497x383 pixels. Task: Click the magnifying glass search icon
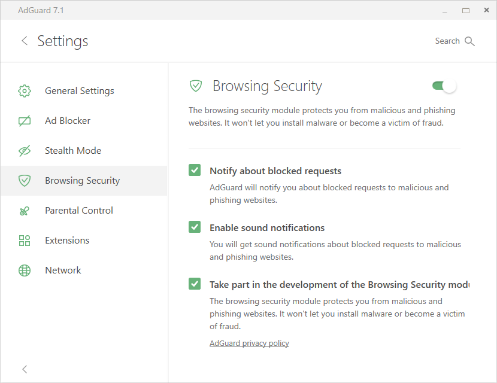click(x=469, y=41)
